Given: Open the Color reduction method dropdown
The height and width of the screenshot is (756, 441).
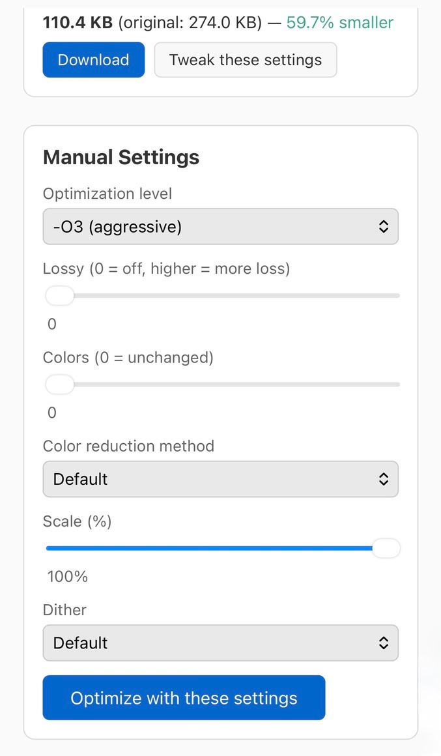Looking at the screenshot, I should coord(220,478).
